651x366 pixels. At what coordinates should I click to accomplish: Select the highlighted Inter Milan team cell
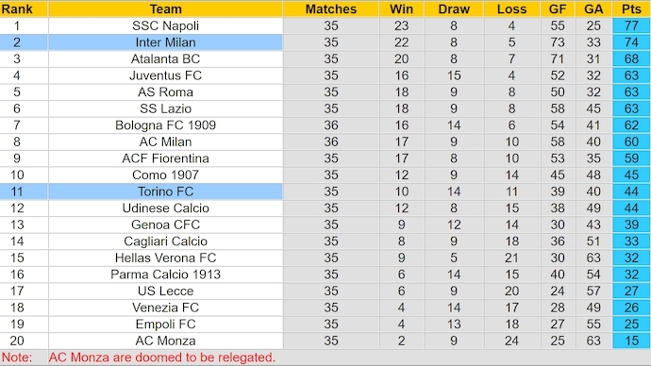[166, 42]
